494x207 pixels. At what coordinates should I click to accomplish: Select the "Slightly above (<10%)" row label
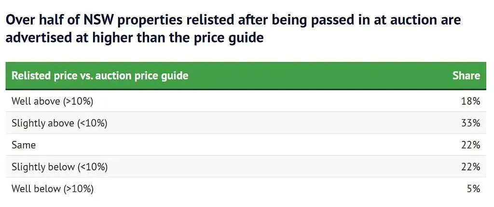coord(59,123)
